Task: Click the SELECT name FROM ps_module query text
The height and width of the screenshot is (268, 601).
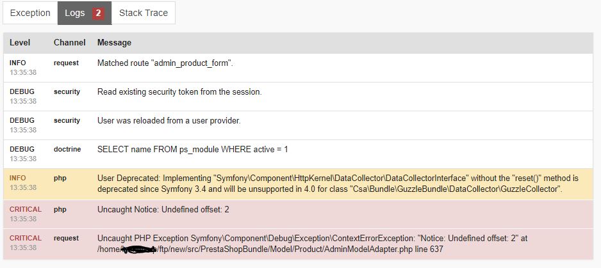Action: pos(192,150)
